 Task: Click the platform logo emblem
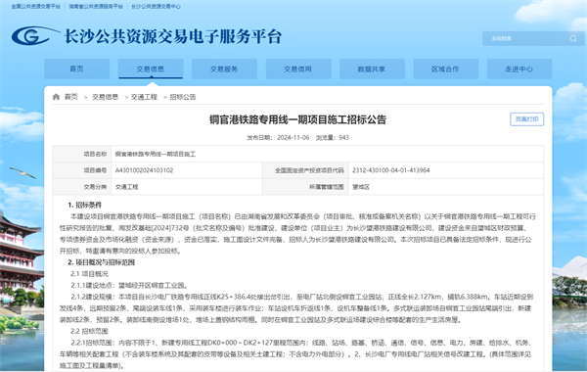[x=34, y=36]
